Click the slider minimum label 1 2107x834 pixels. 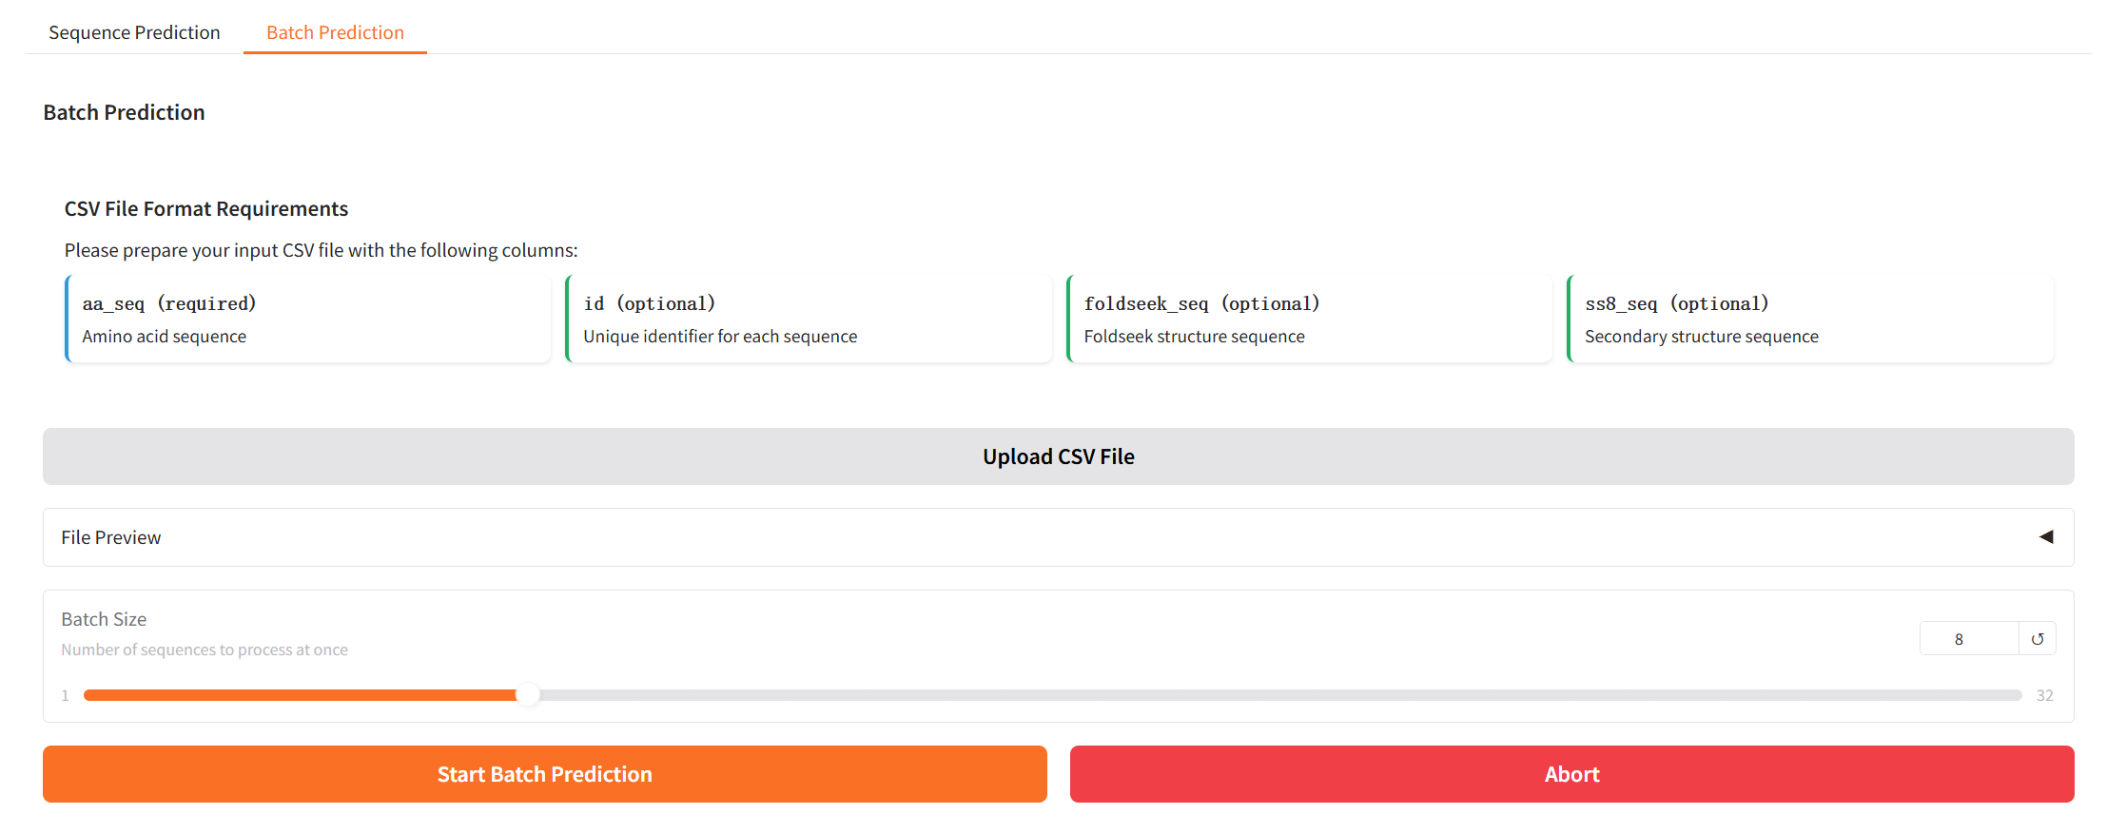(x=65, y=696)
